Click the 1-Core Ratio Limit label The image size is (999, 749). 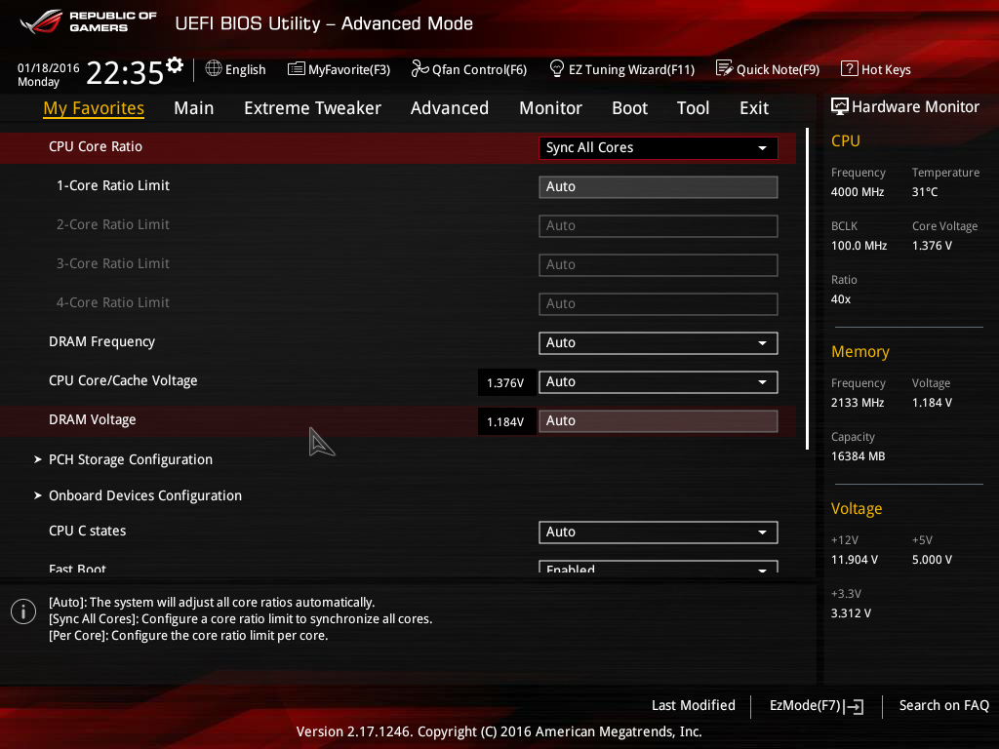[113, 185]
